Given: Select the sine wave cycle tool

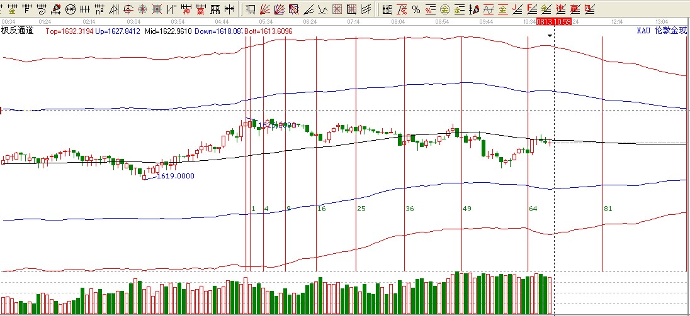Looking at the screenshot, I should [489, 9].
